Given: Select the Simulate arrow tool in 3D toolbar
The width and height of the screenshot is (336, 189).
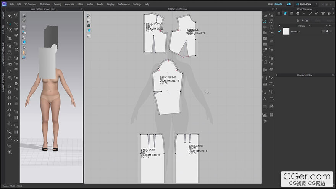Looking at the screenshot, I should 10,16.
